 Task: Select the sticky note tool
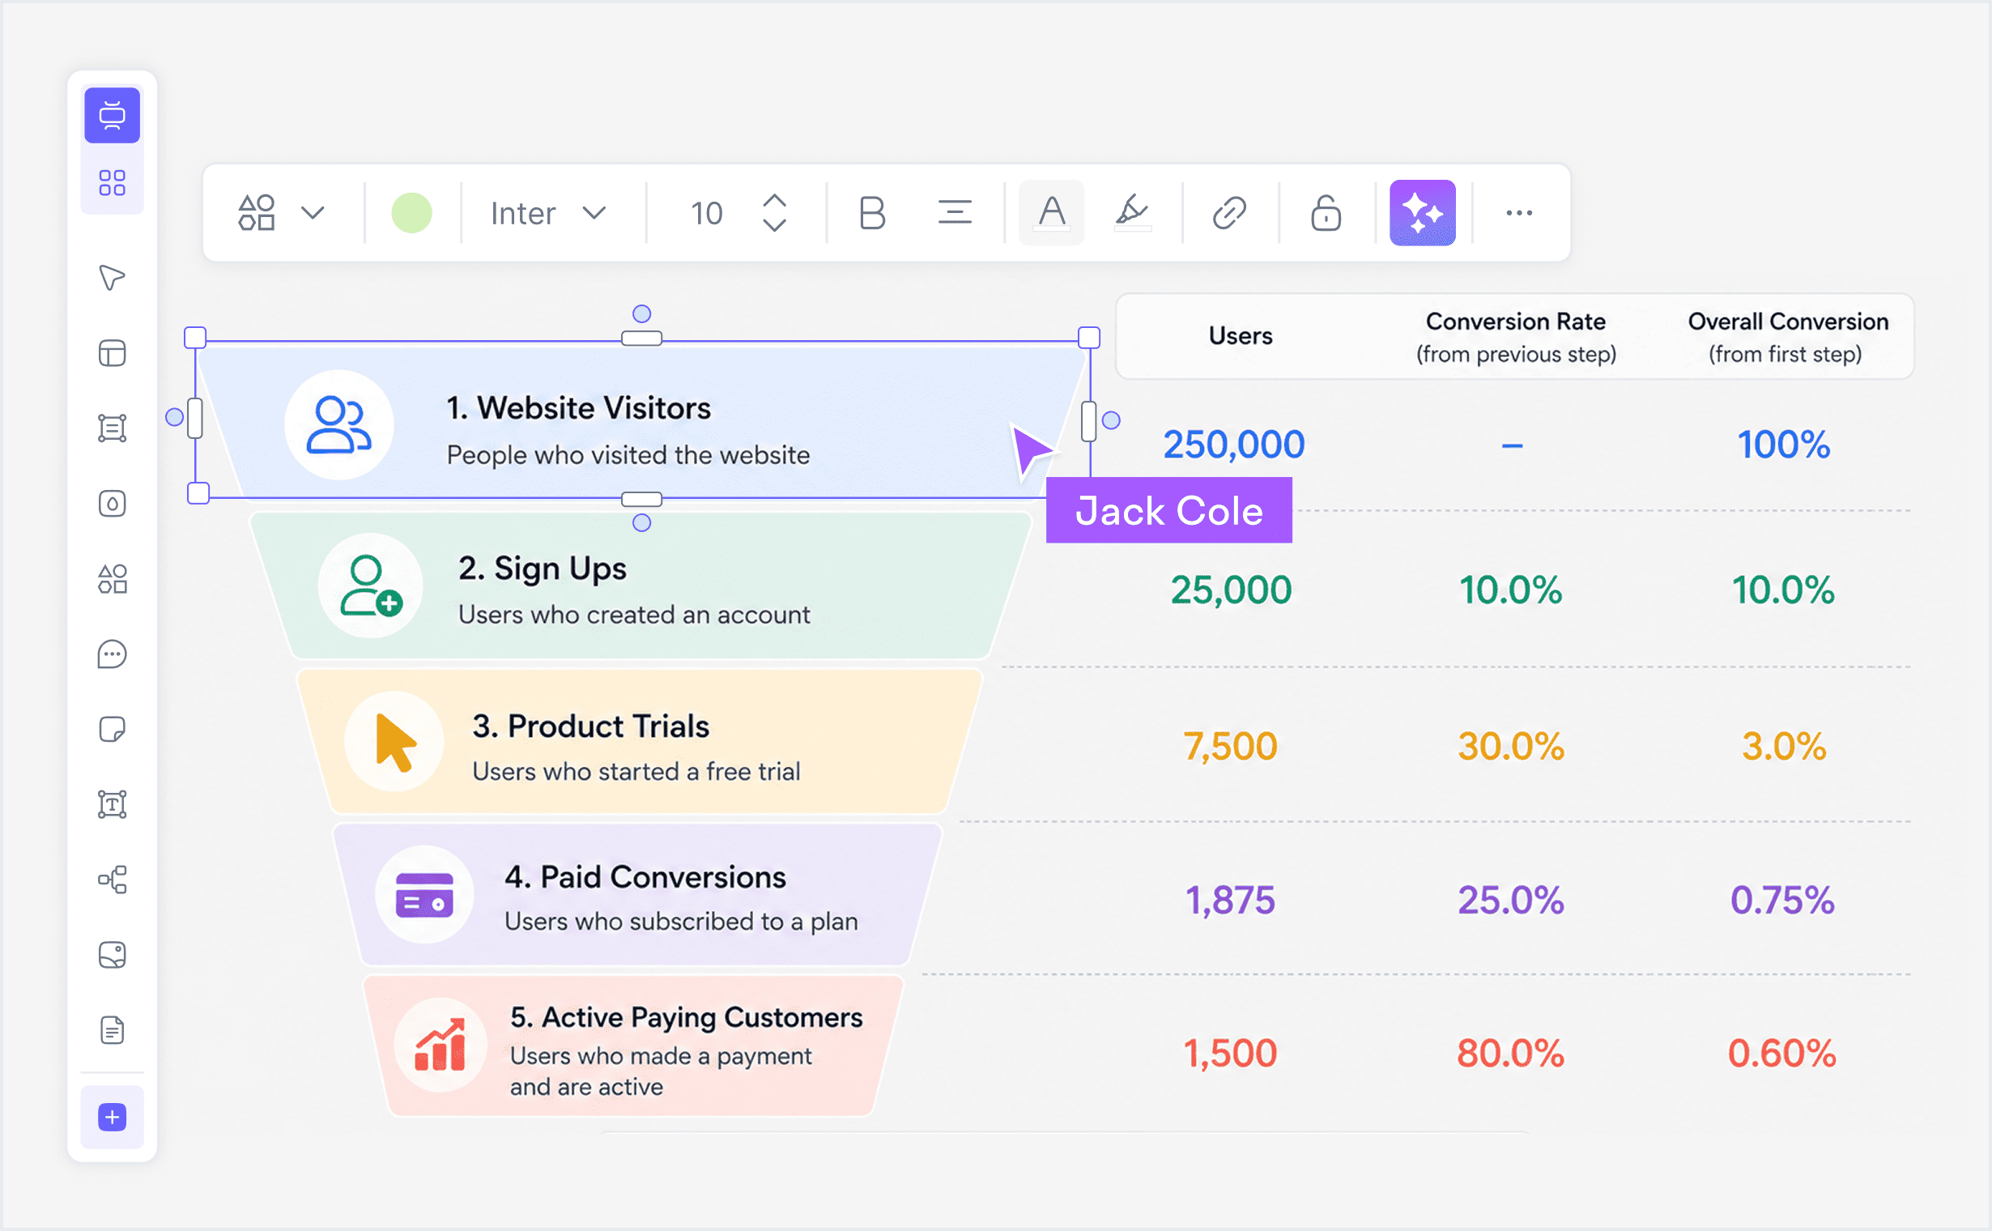pyautogui.click(x=113, y=730)
